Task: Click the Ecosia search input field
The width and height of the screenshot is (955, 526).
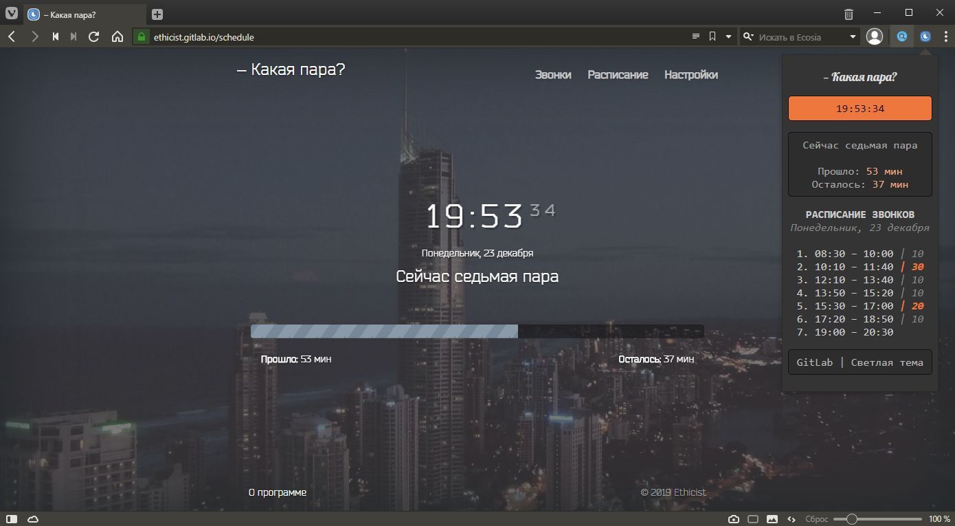Action: click(800, 37)
